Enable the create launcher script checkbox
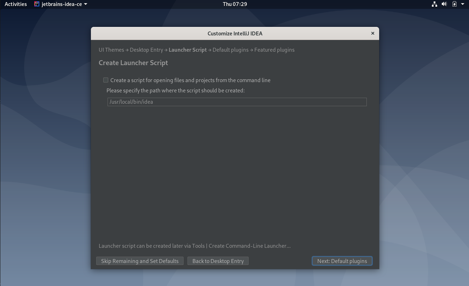Image resolution: width=469 pixels, height=286 pixels. tap(105, 80)
